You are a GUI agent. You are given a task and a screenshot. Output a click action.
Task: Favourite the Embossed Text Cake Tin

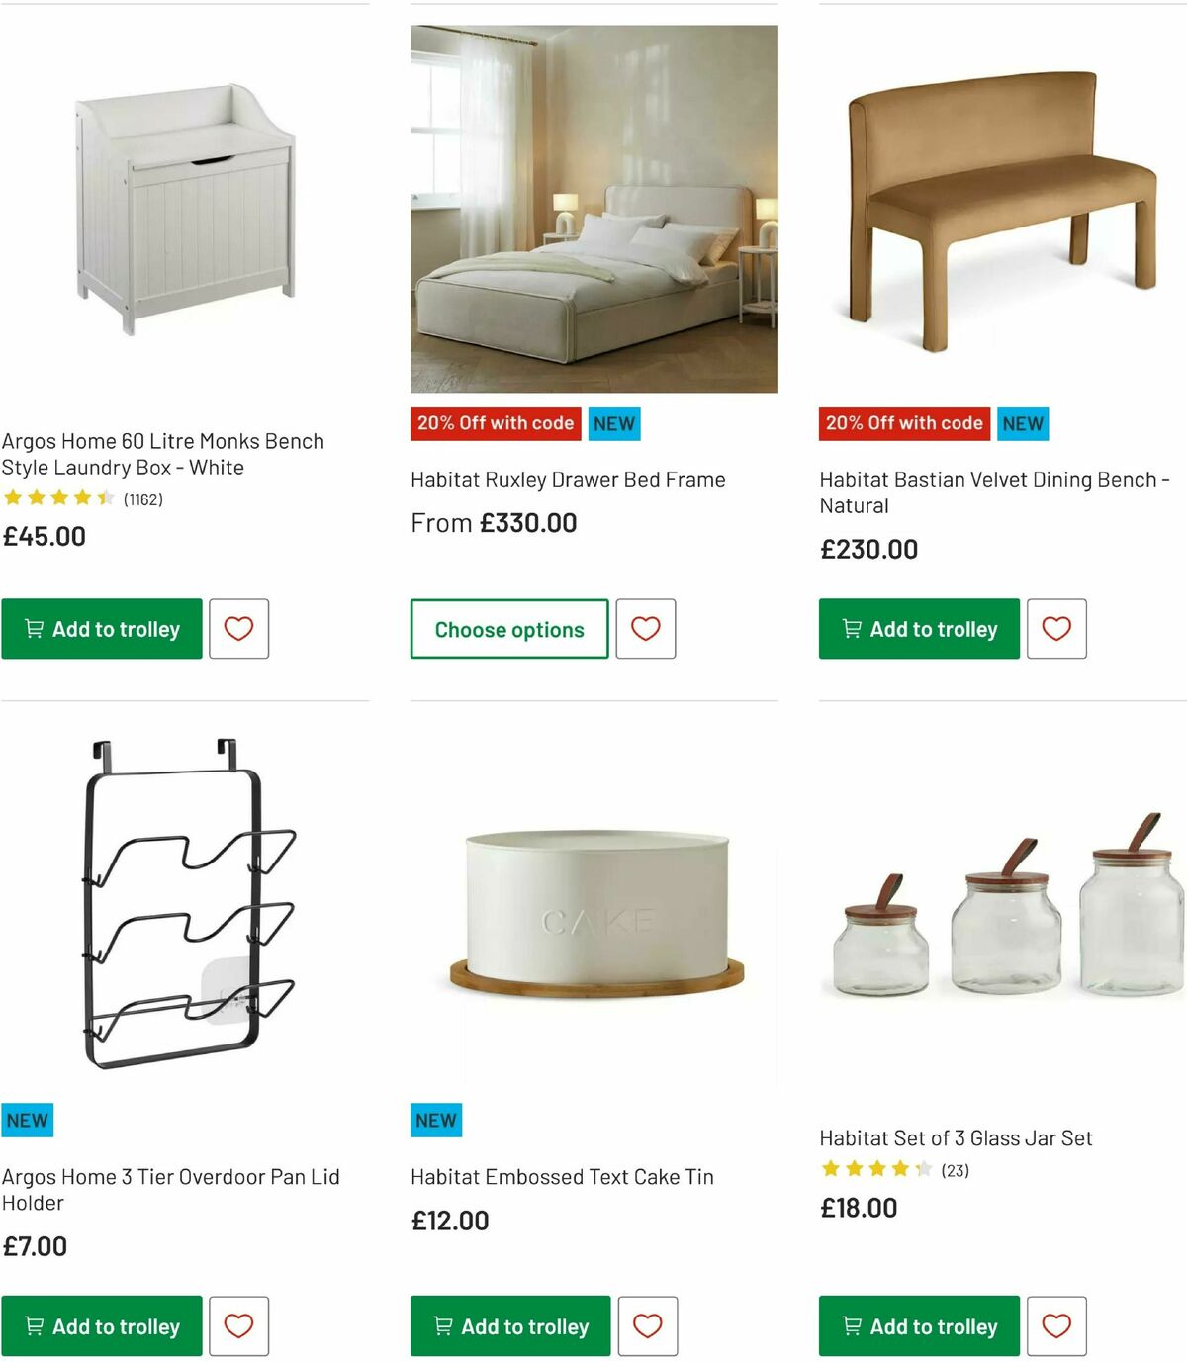649,1326
